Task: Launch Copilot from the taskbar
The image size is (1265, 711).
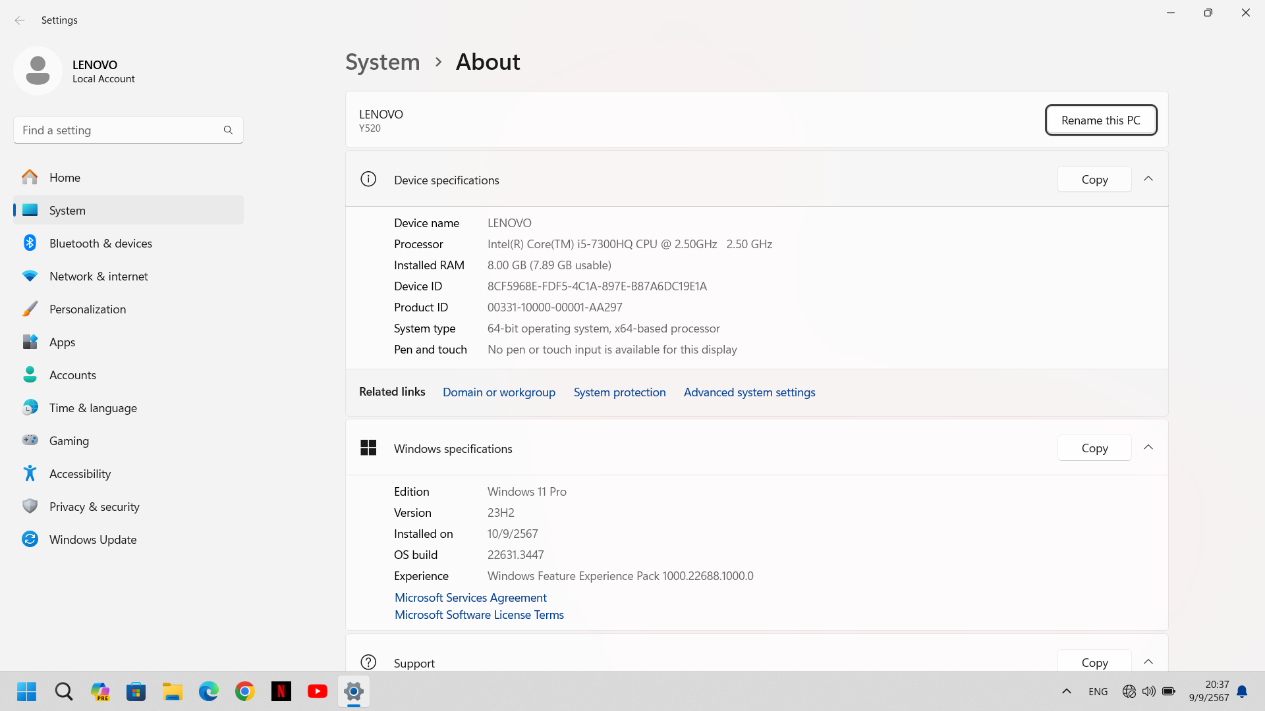Action: pyautogui.click(x=100, y=691)
